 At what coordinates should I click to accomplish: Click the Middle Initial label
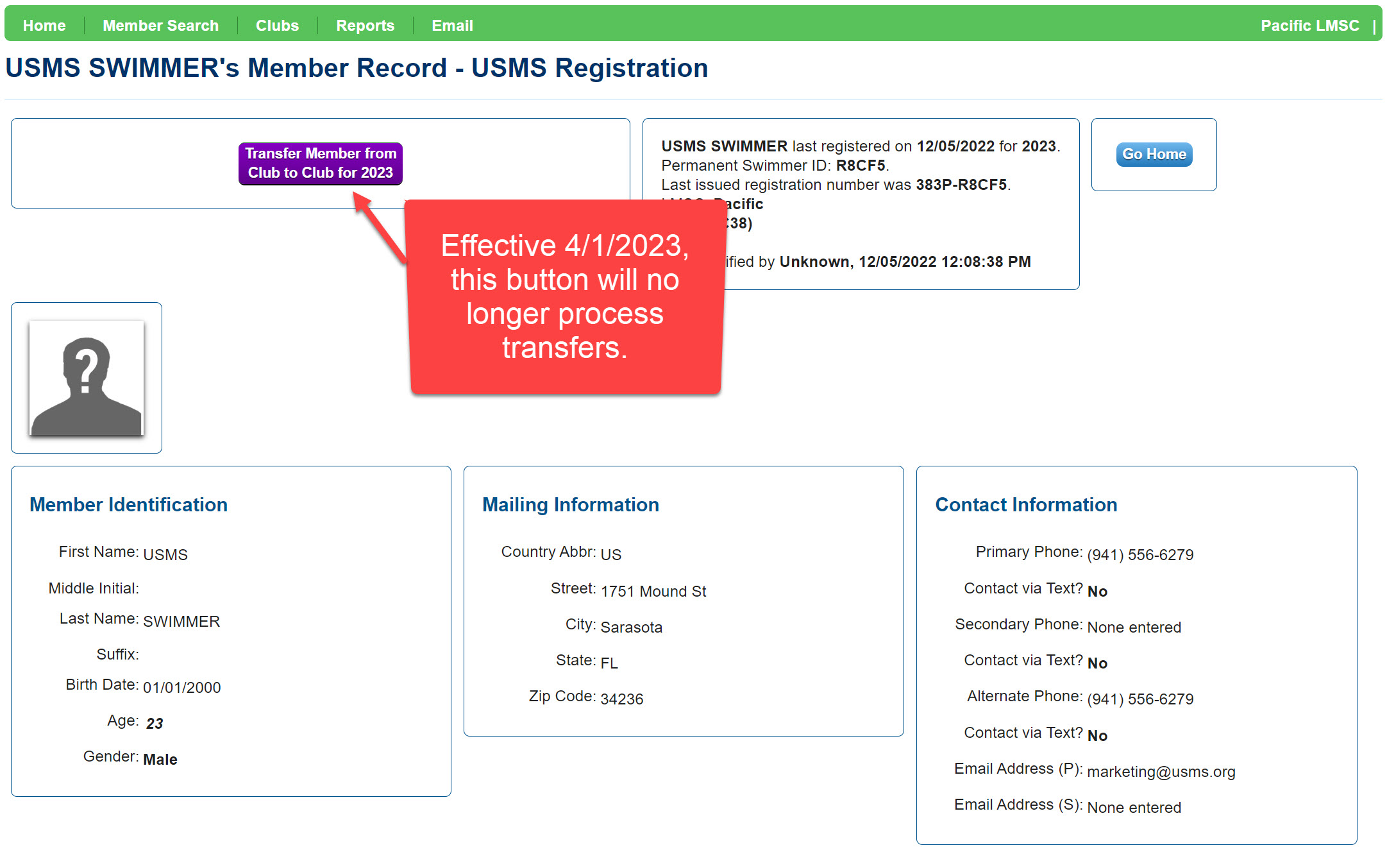click(x=94, y=588)
